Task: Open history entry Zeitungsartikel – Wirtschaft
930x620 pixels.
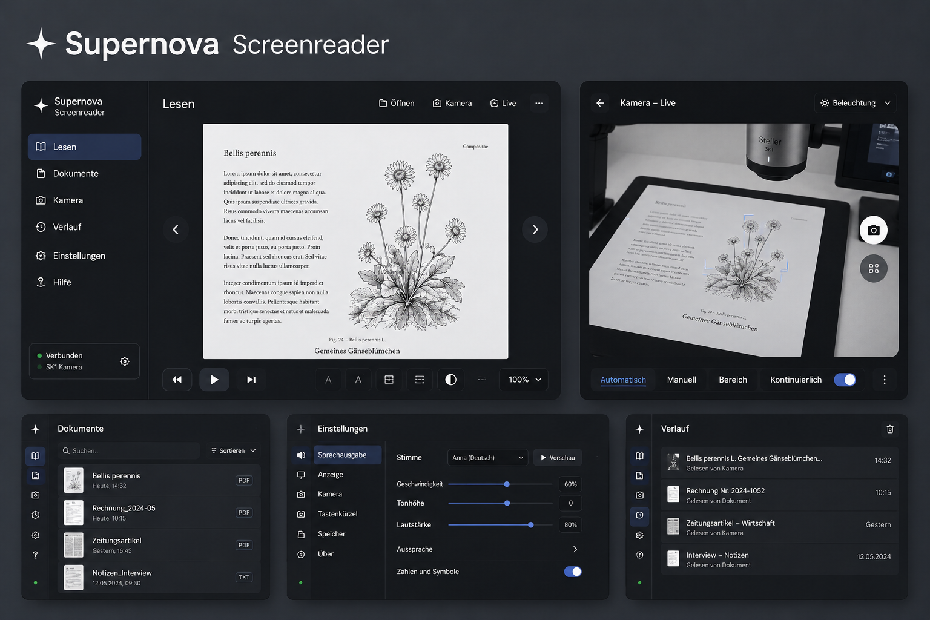Action: point(779,527)
